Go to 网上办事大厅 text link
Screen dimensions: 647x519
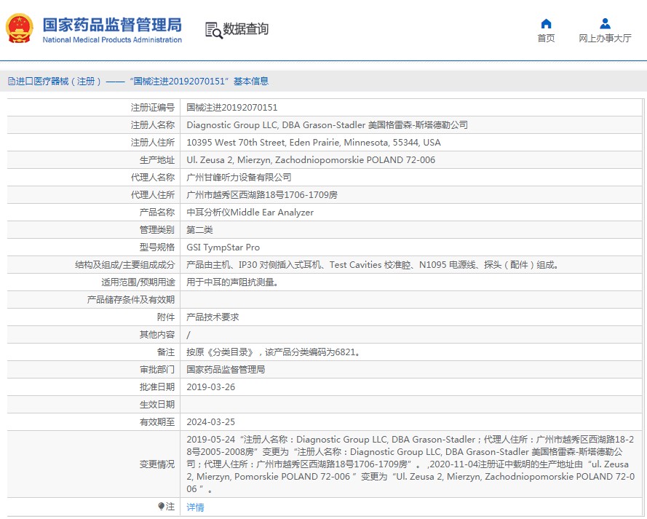coord(605,39)
